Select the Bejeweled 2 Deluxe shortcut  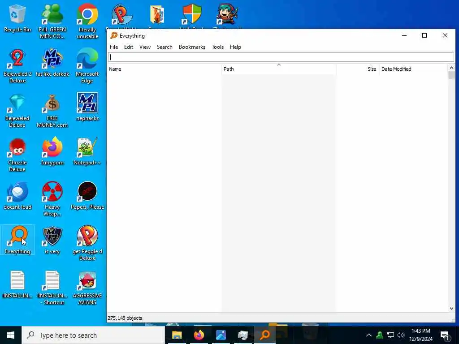pos(17,66)
